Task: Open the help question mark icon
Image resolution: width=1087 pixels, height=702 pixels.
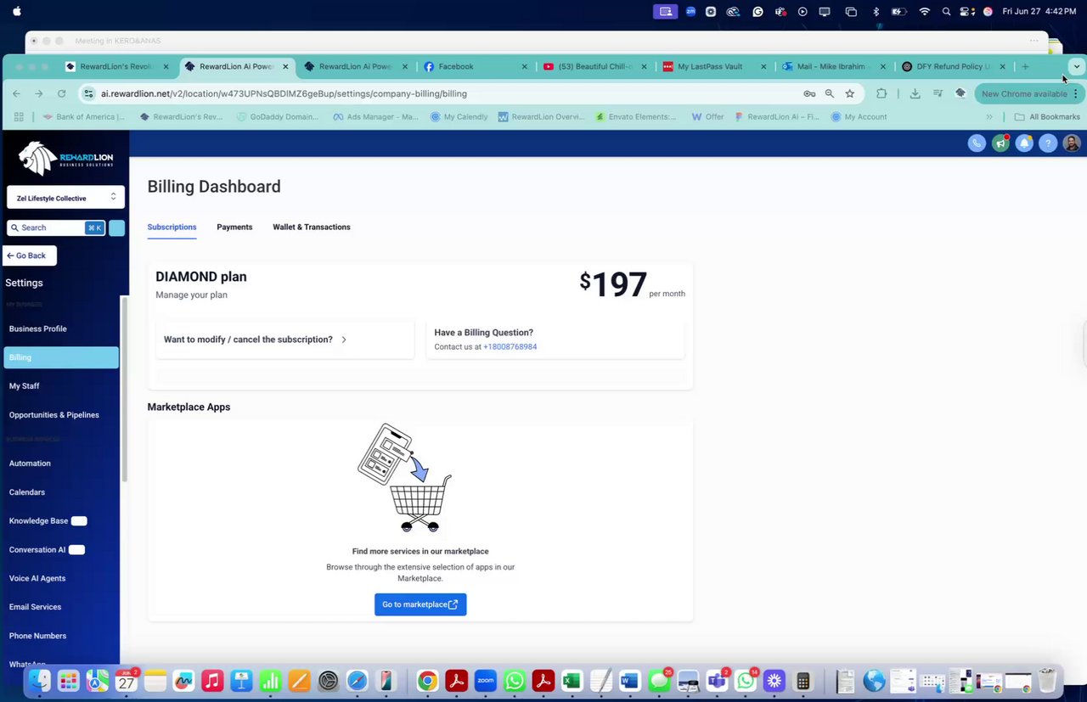Action: click(1048, 143)
